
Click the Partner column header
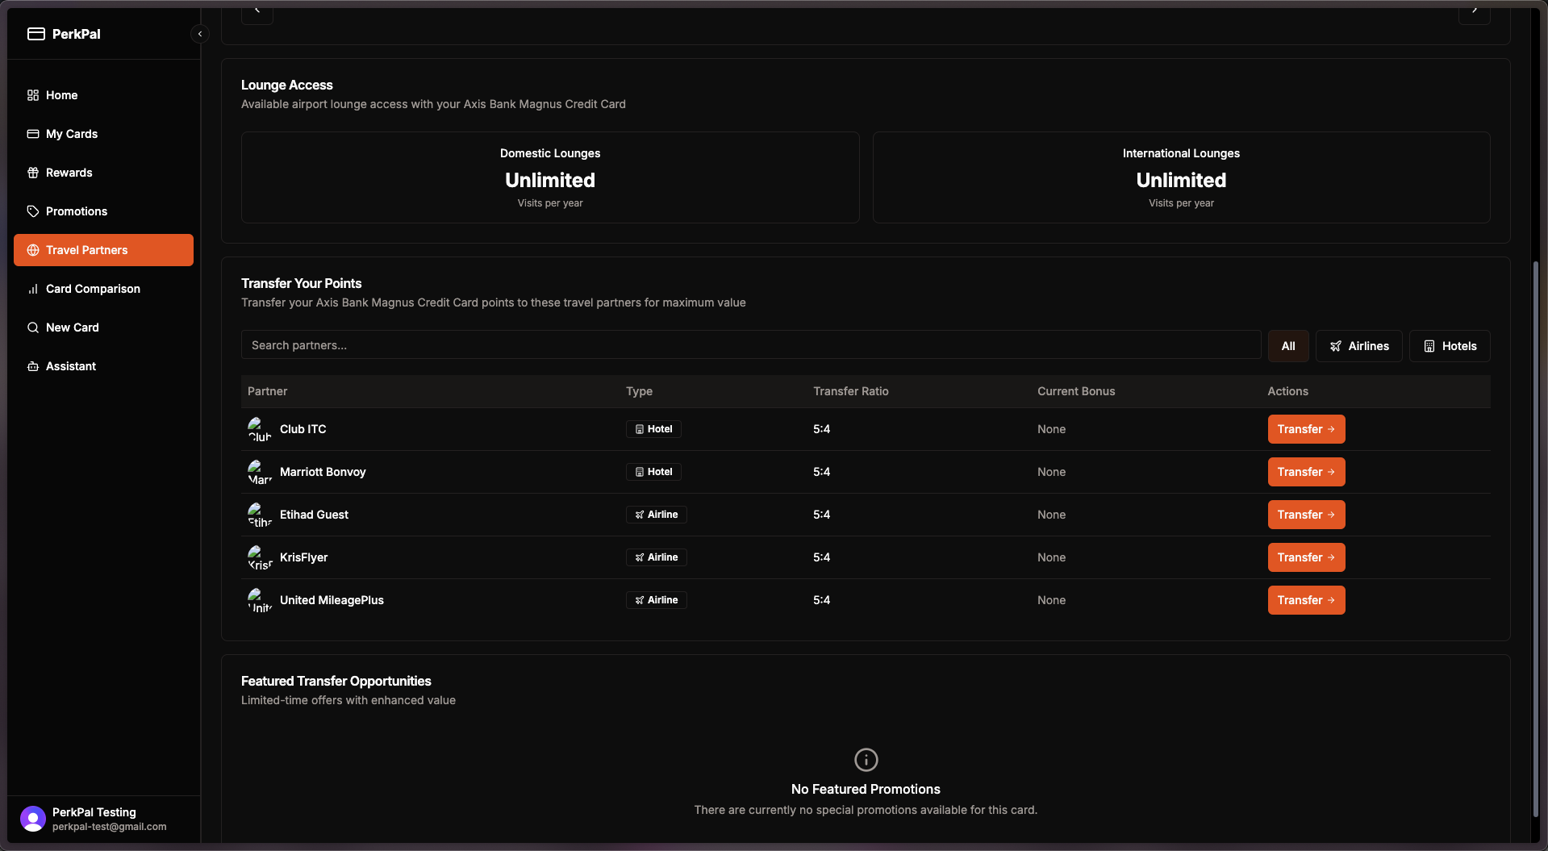click(268, 391)
